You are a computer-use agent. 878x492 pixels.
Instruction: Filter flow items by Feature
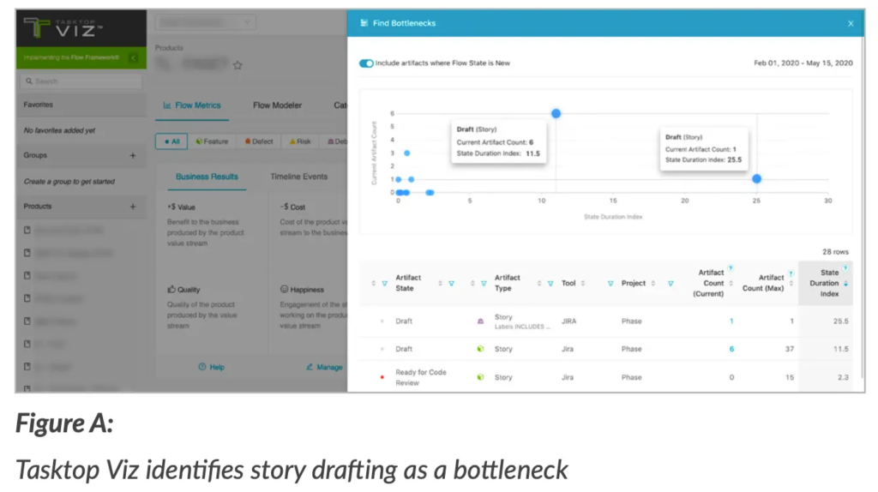click(212, 141)
